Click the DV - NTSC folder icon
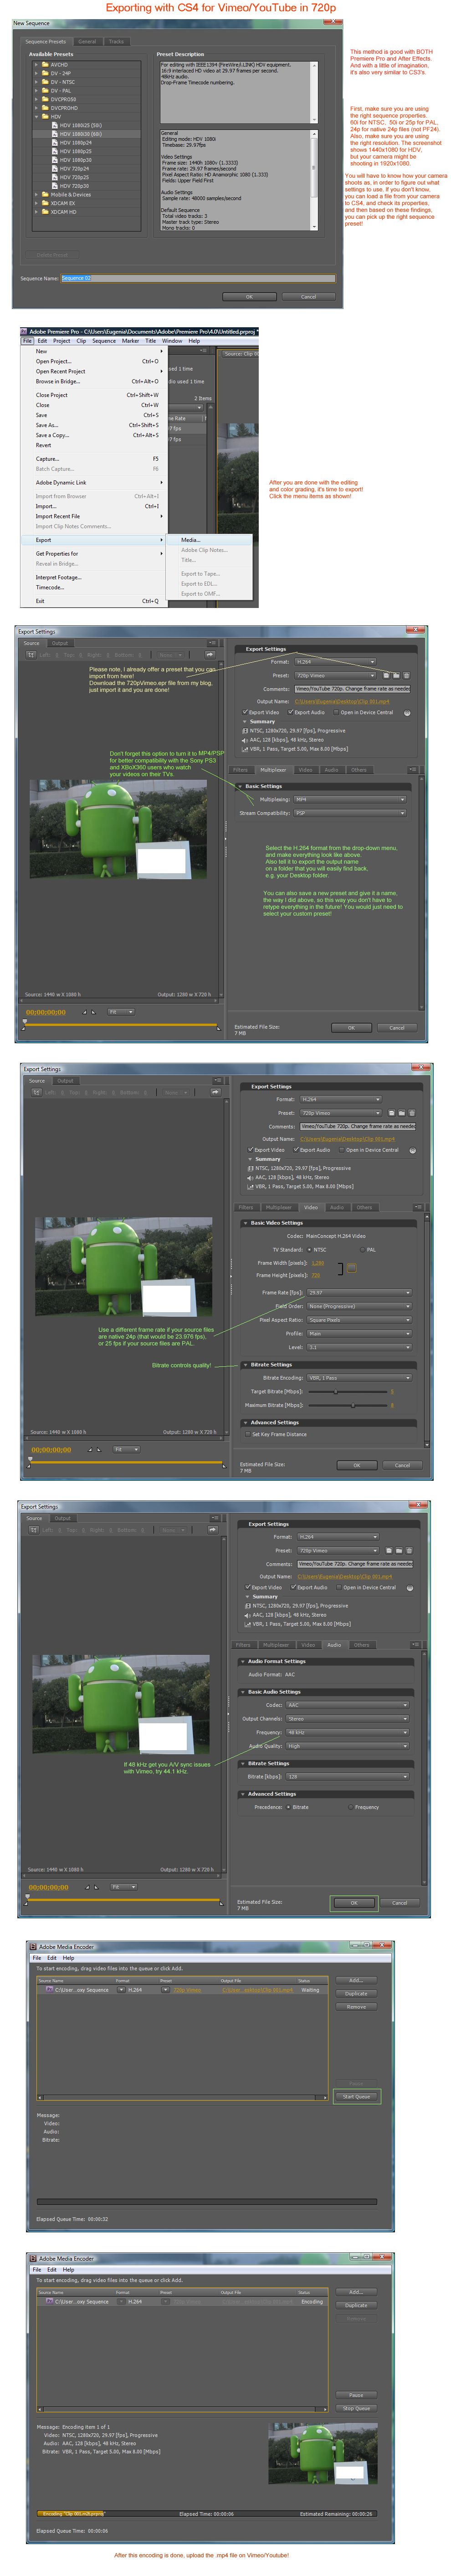This screenshot has width=451, height=2576. (x=45, y=82)
